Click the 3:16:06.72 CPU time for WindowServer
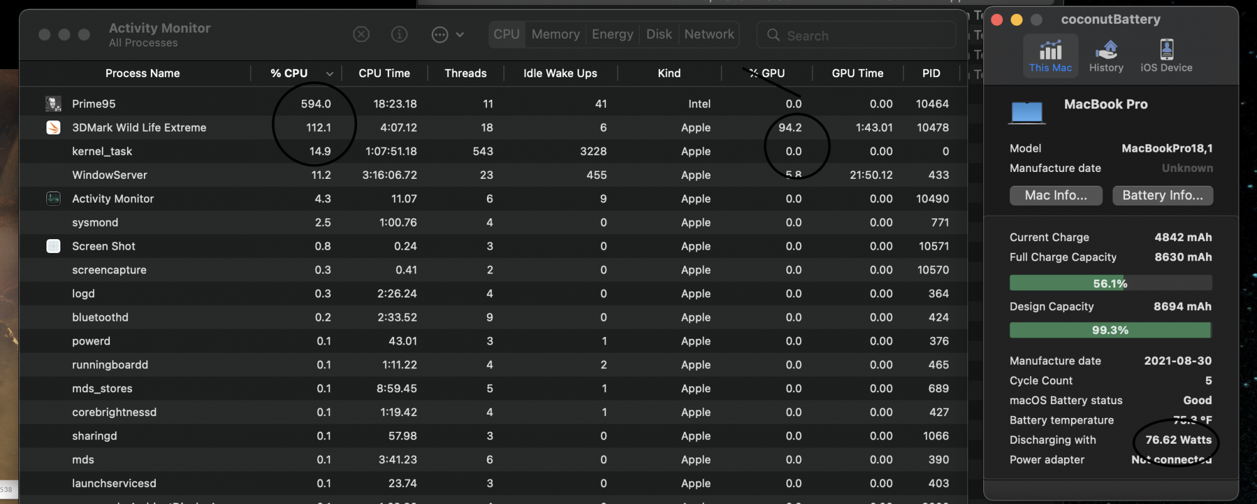This screenshot has height=504, width=1257. click(389, 175)
